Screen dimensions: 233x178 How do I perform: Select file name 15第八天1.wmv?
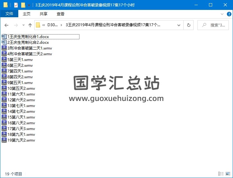coord(21,117)
